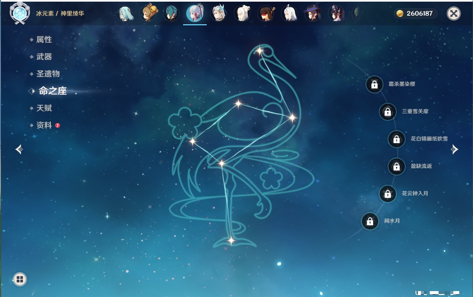Click the star node at the crane's chest

[292, 117]
